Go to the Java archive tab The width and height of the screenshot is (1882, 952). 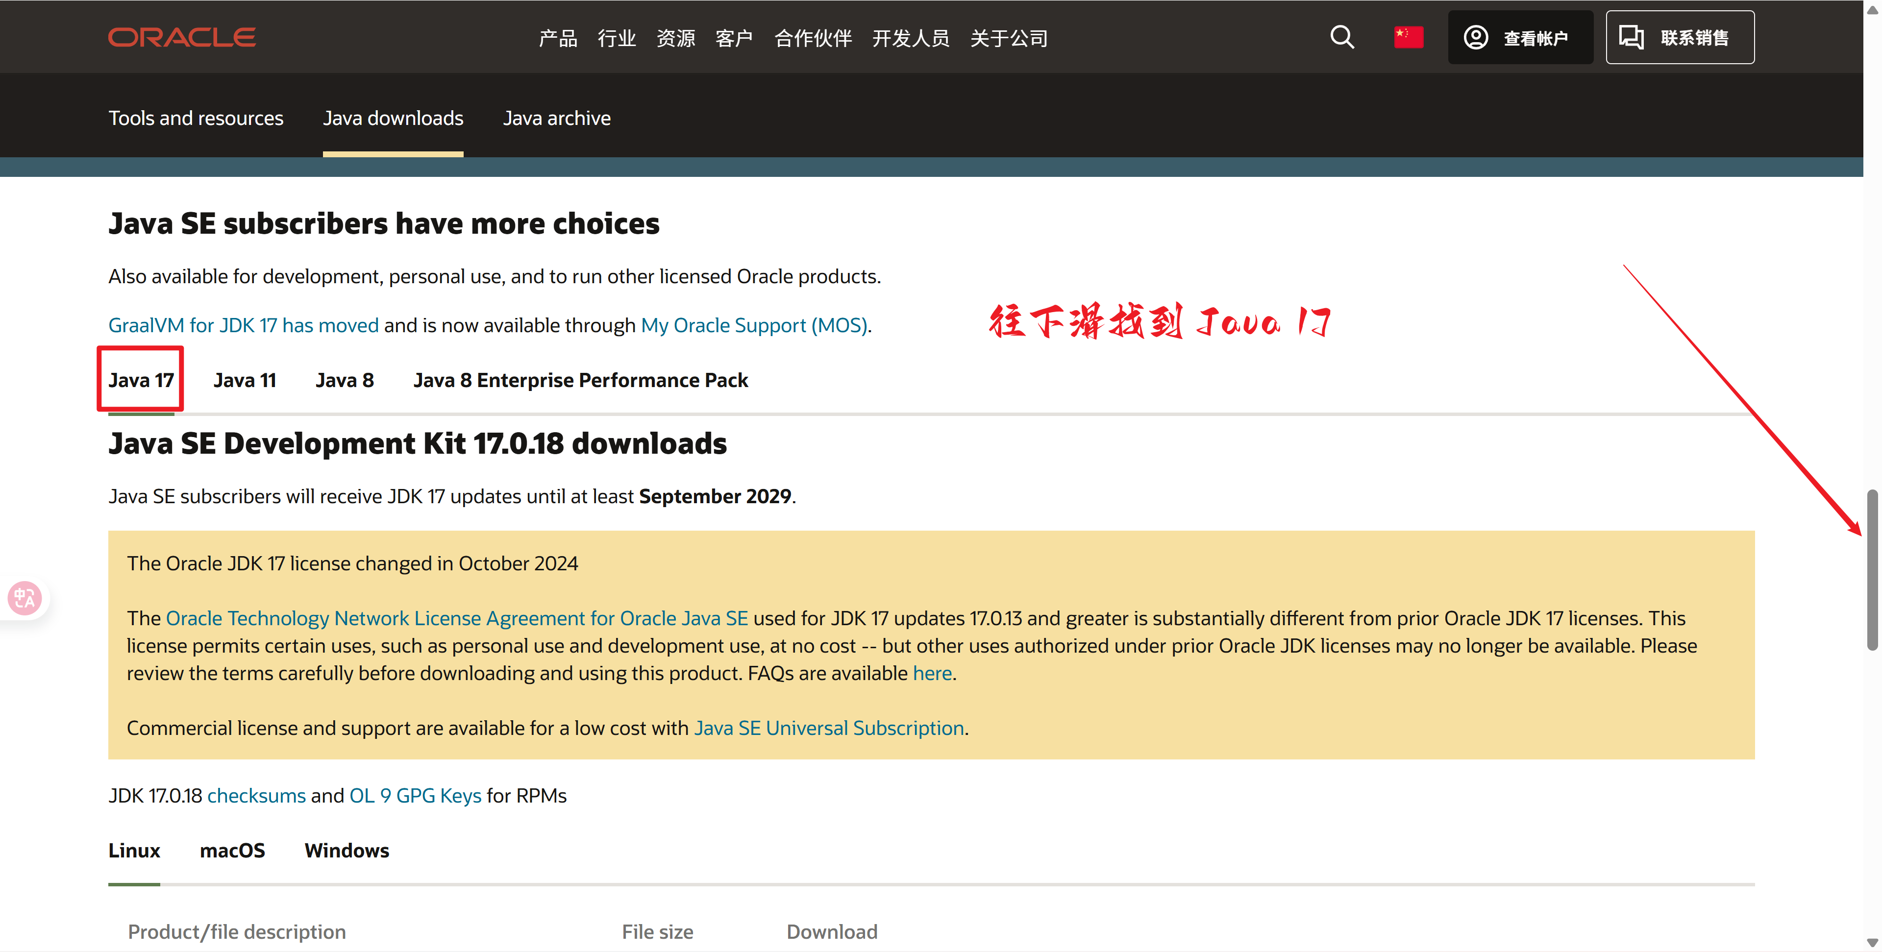pos(557,119)
